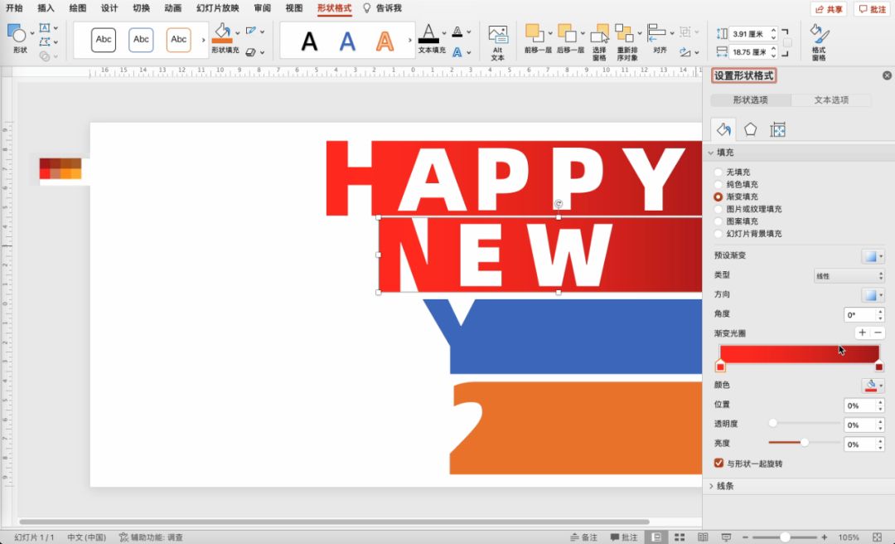Click the orange outlined A WordArt style

coord(385,41)
